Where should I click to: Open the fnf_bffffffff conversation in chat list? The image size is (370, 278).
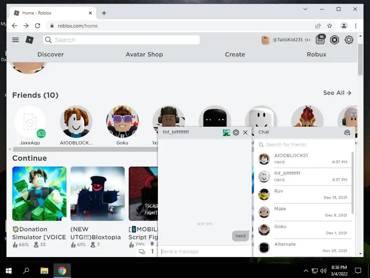[303, 177]
